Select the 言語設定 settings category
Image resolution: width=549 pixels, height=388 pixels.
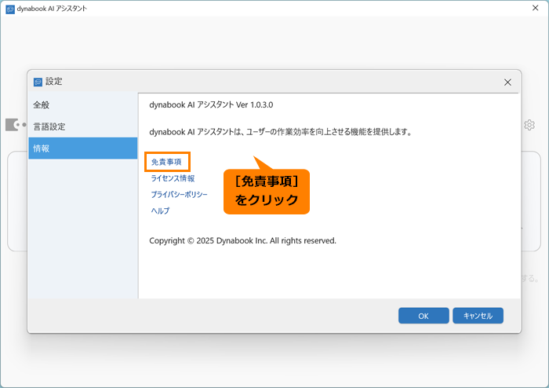coord(83,126)
